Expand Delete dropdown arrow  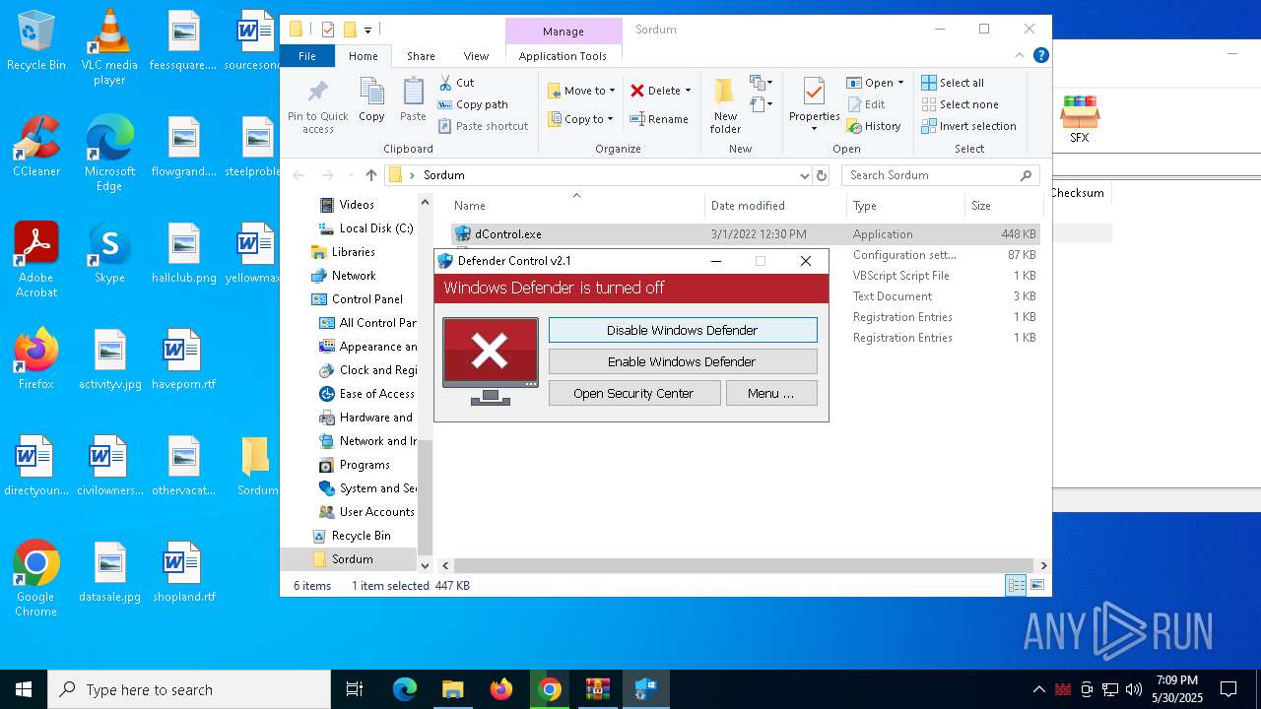click(688, 91)
